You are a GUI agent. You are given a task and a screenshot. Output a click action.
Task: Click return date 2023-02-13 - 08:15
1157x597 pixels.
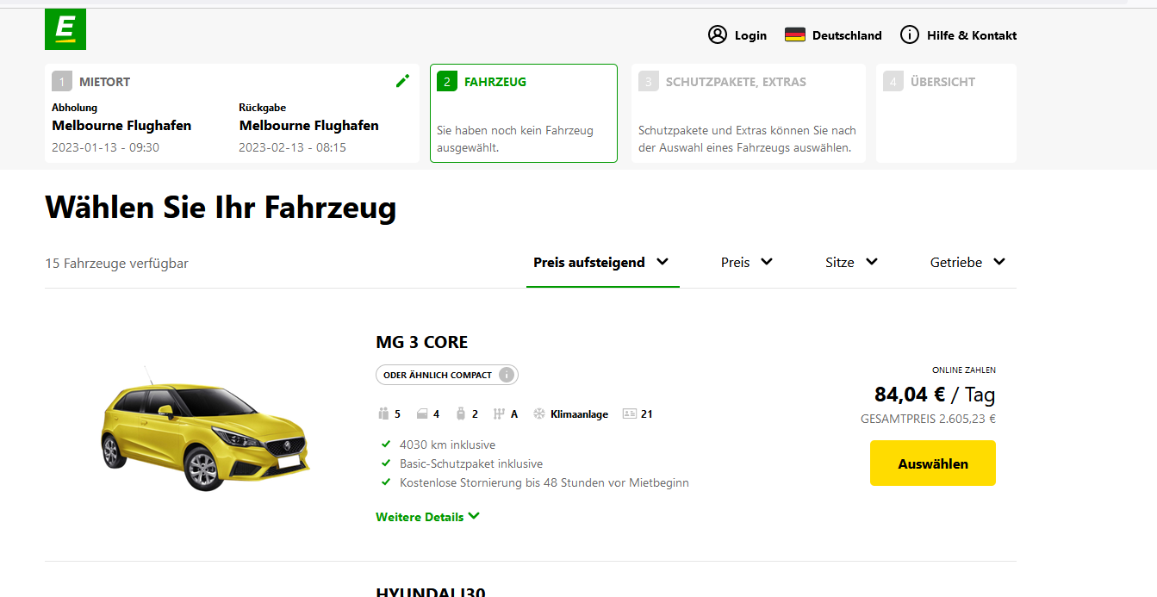[292, 147]
